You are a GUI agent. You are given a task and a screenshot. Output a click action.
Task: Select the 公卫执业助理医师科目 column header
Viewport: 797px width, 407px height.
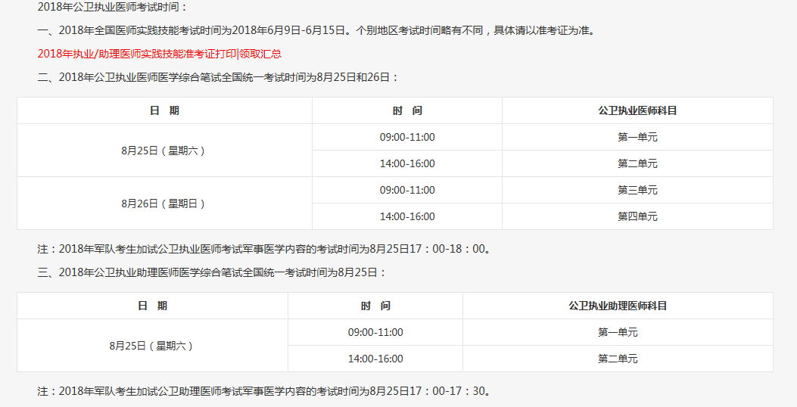[x=618, y=306]
